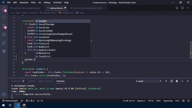Open the Terminal menu
This screenshot has height=108, width=192.
[x=57, y=2]
